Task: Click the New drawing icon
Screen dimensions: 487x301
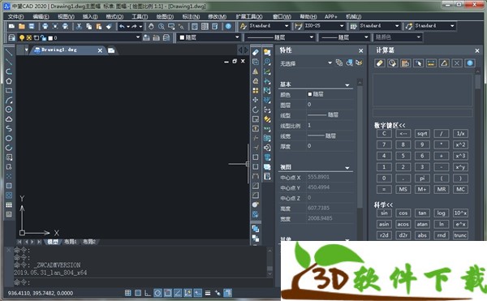Action: [x=12, y=27]
